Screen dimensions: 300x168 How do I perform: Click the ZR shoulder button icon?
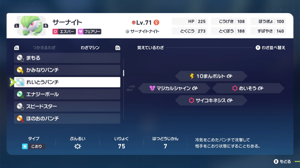click(117, 48)
